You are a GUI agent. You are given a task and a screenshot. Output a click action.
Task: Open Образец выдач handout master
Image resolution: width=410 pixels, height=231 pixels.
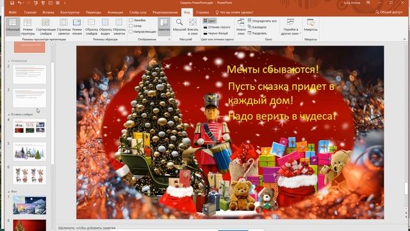tap(105, 27)
